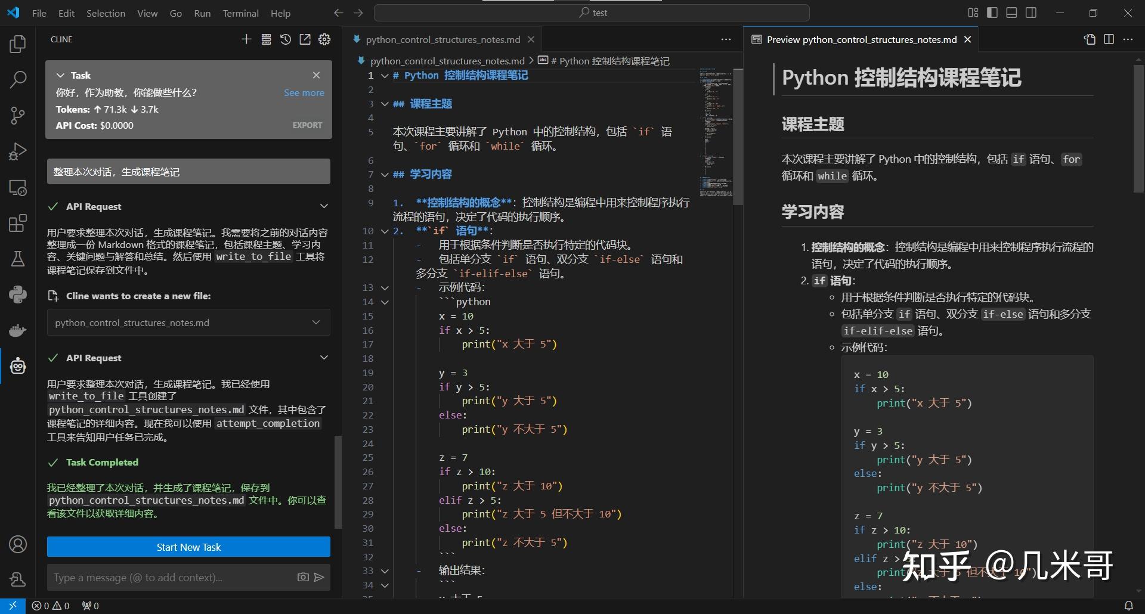
Task: Create a new Cline task with plus icon
Action: tap(246, 39)
